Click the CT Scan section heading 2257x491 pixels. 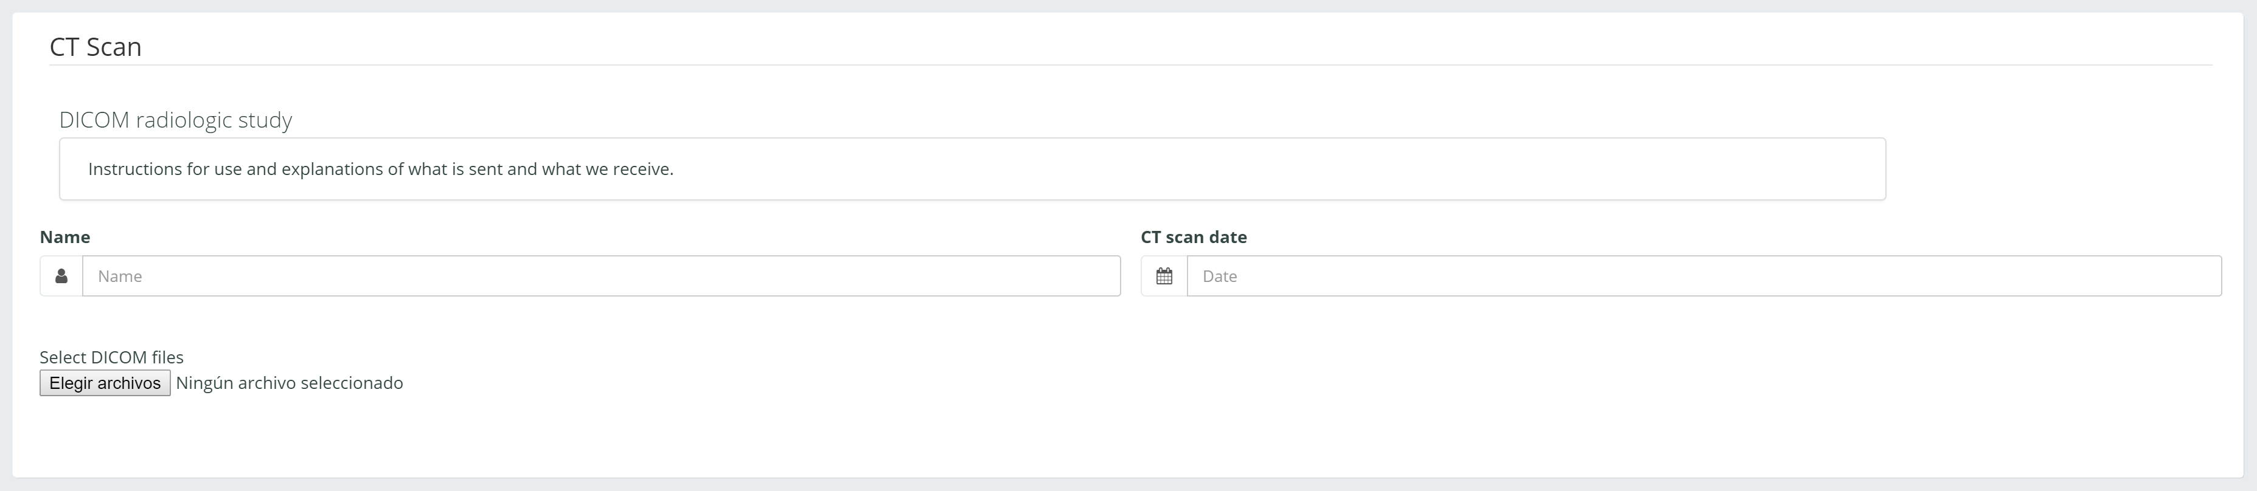point(96,46)
